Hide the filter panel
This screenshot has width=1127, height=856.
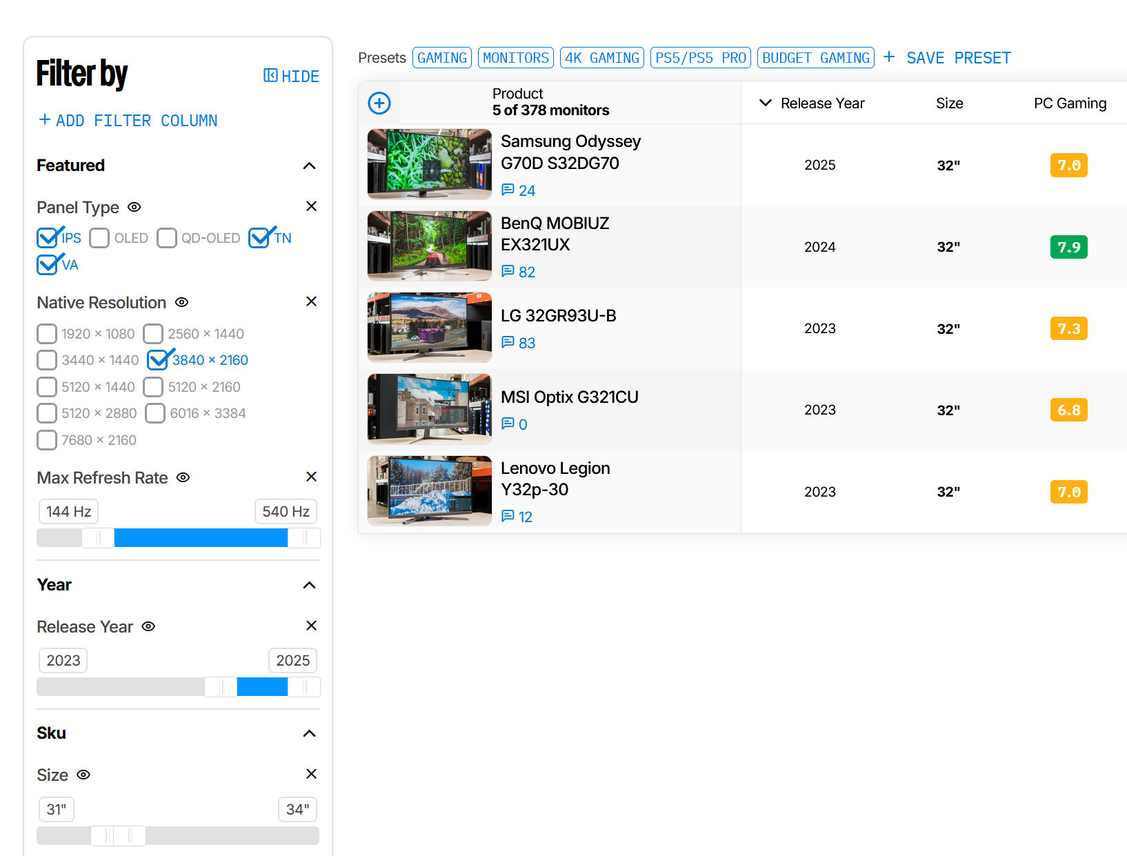click(x=291, y=76)
